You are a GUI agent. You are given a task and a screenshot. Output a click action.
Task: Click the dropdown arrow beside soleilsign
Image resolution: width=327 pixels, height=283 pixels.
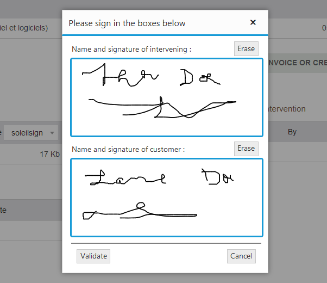coord(53,133)
